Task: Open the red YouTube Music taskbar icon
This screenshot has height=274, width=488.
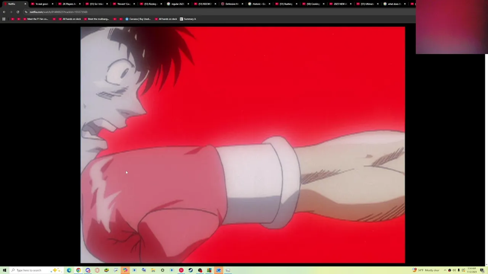Action: pyautogui.click(x=181, y=270)
